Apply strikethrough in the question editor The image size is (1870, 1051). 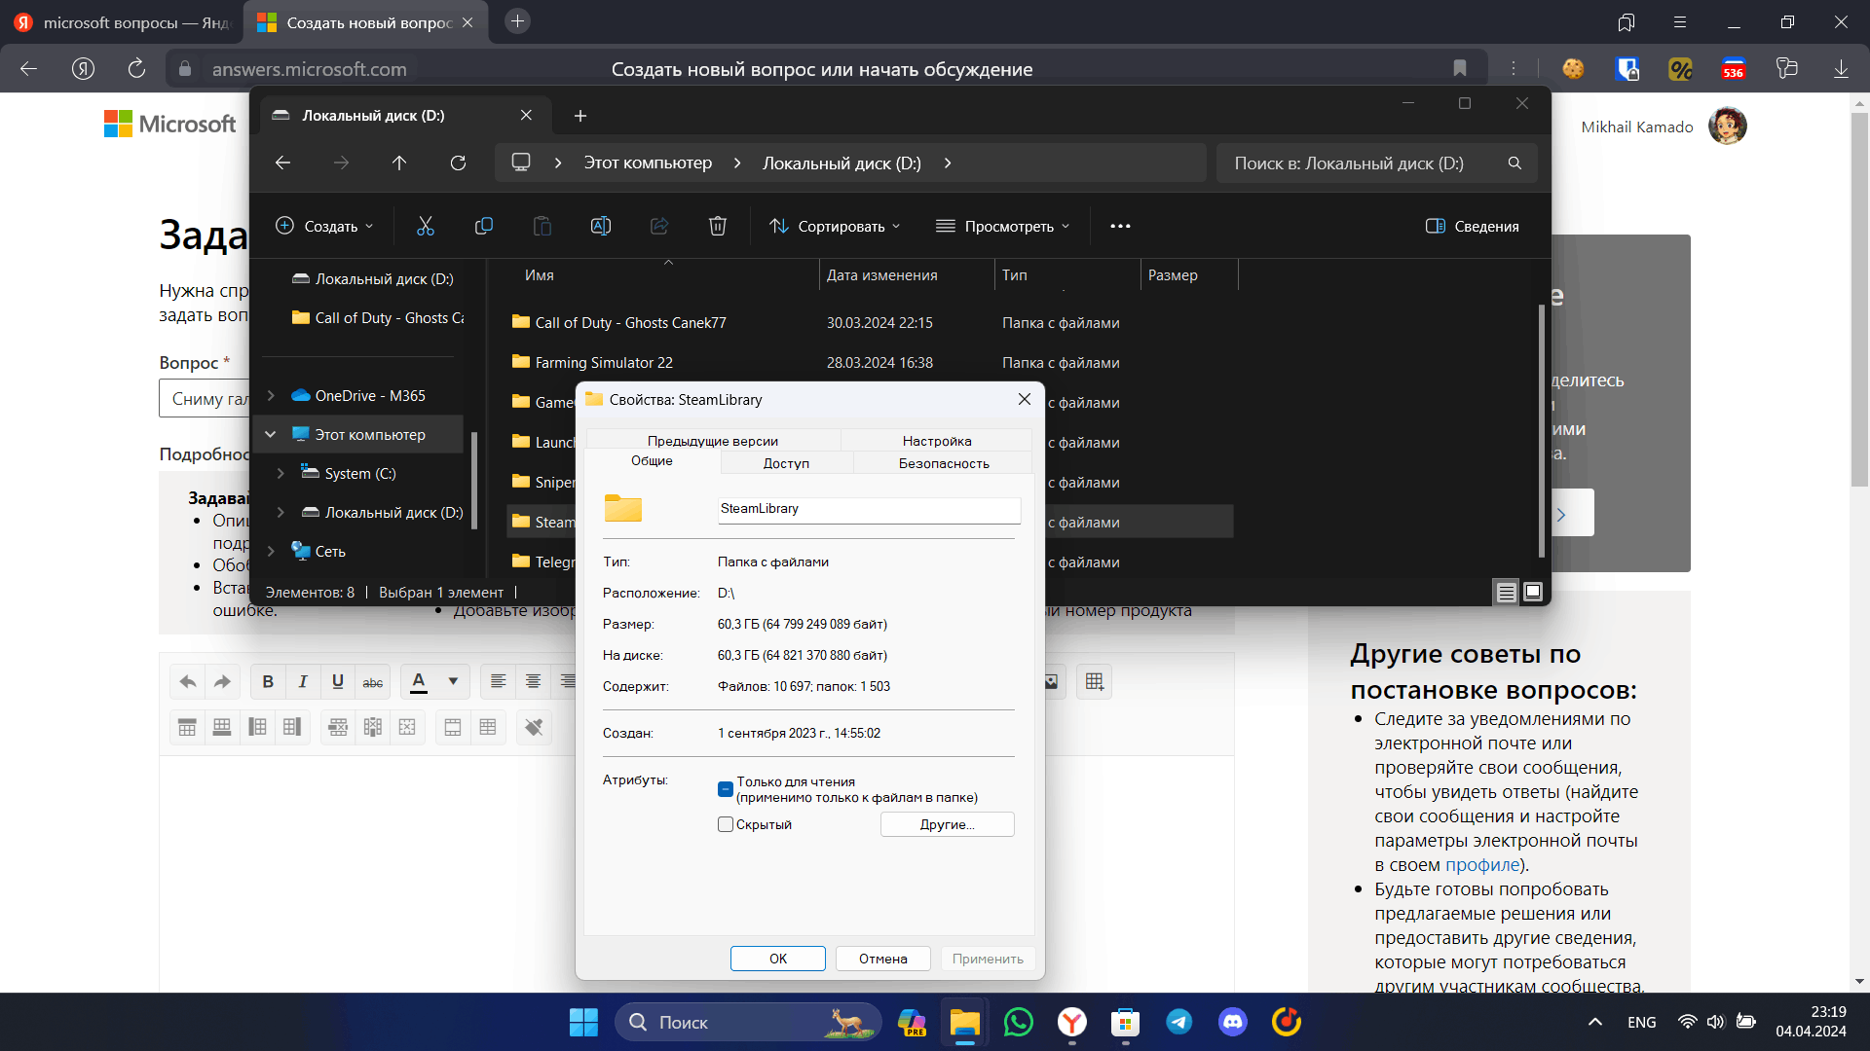click(373, 681)
